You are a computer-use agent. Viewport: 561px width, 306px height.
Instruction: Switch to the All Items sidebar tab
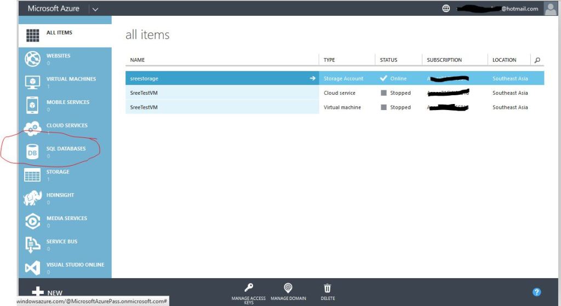click(59, 33)
